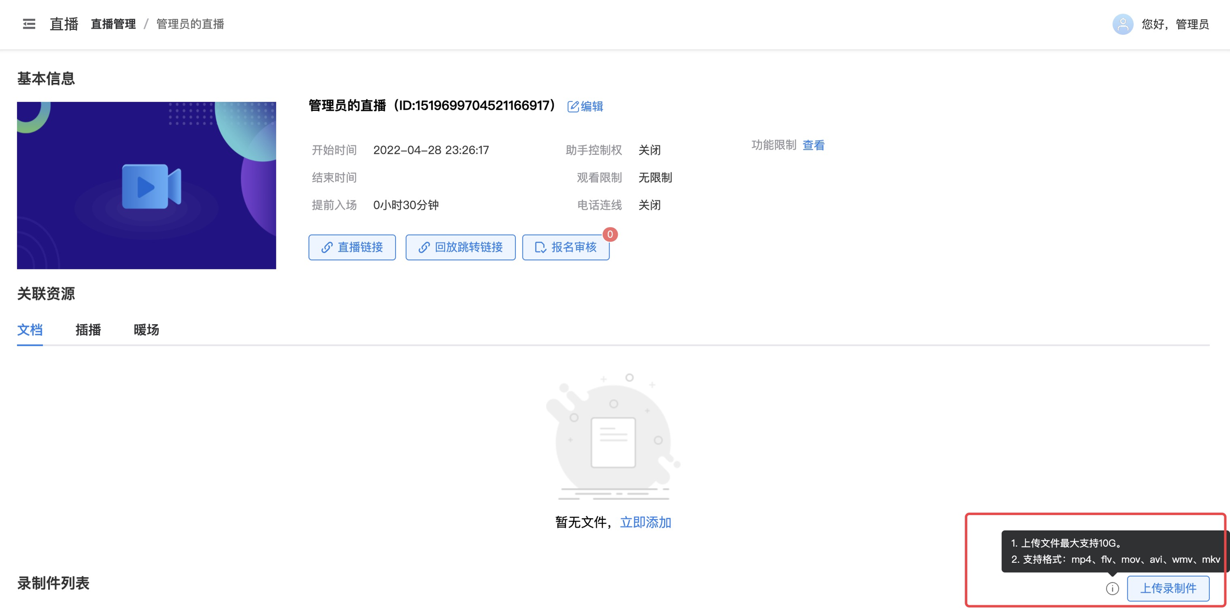Click the red 0 badge on 报名审核
The image size is (1230, 613).
tap(610, 235)
